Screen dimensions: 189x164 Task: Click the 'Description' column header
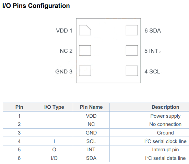pyautogui.click(x=165, y=107)
